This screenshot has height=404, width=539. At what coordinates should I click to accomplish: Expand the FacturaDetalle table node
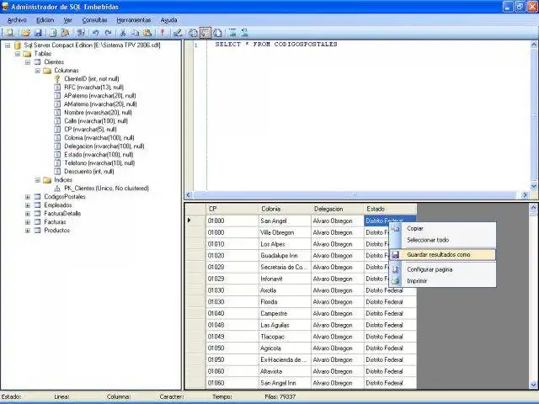[28, 214]
